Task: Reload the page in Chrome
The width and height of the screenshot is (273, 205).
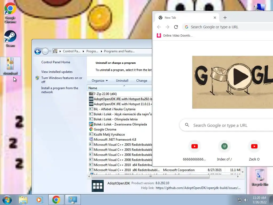Action: (x=176, y=27)
